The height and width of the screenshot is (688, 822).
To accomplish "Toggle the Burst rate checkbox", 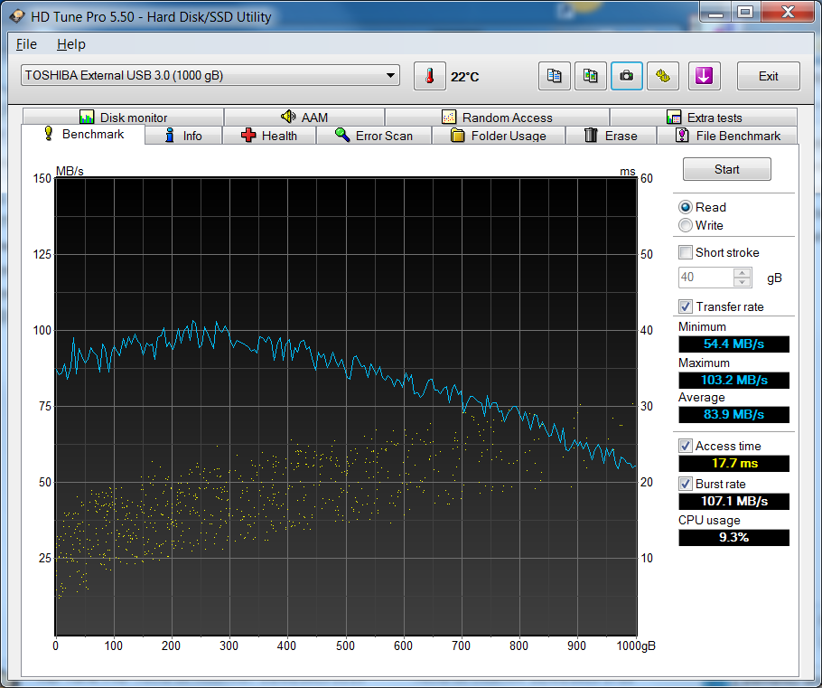I will tap(686, 484).
